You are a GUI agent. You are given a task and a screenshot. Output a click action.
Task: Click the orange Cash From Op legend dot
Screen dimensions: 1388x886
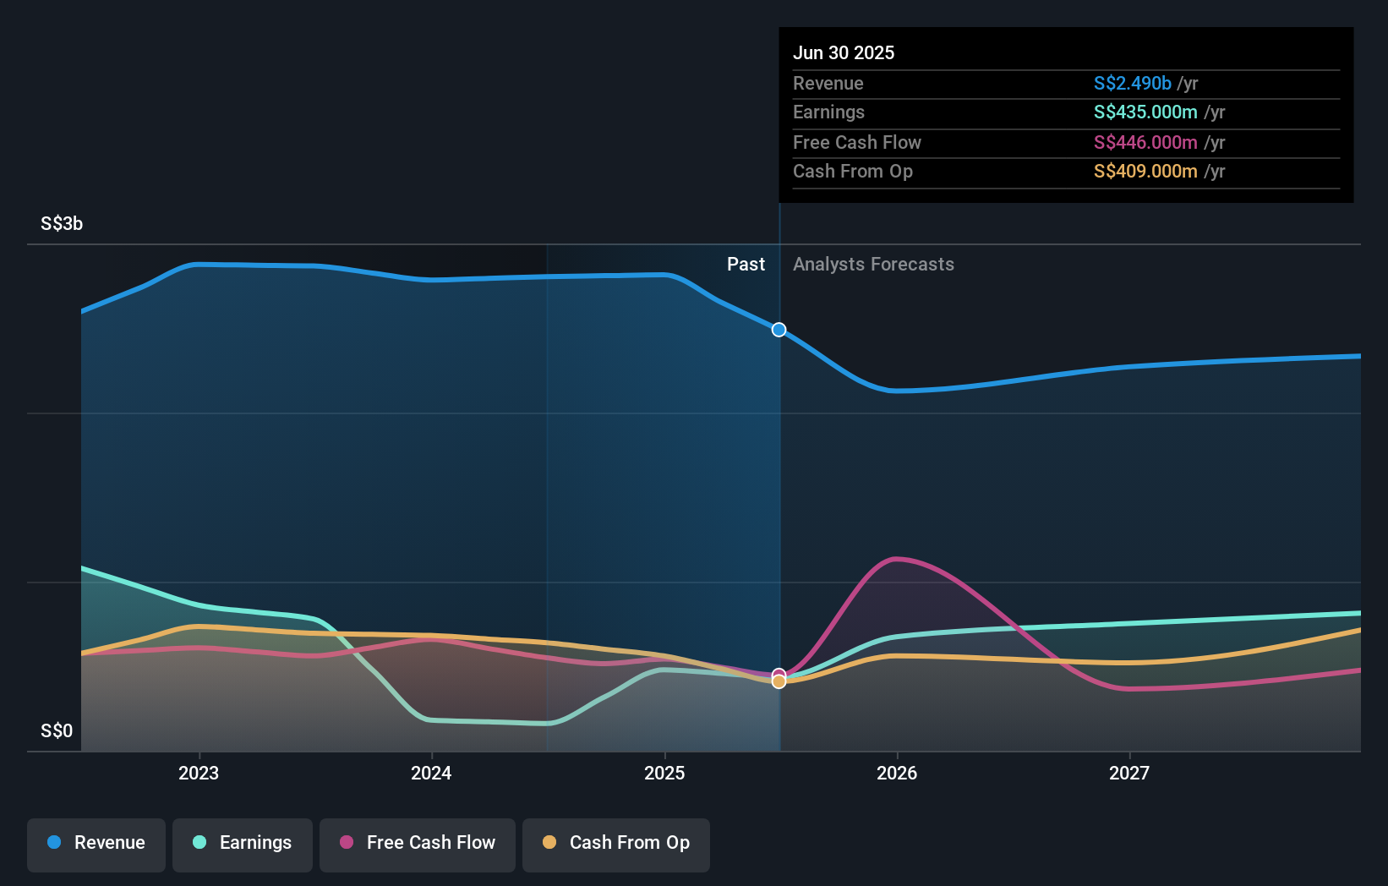pos(549,842)
